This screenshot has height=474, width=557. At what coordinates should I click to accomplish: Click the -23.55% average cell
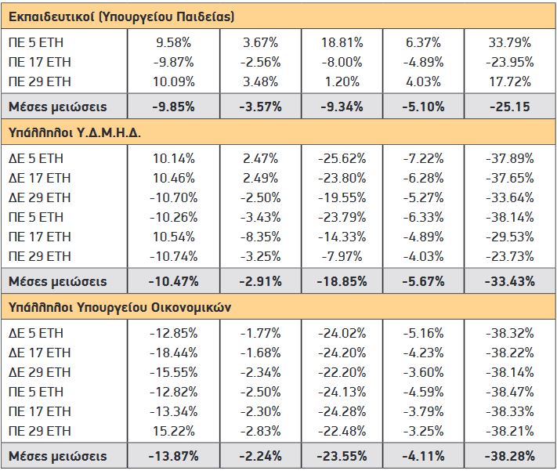[x=342, y=456]
